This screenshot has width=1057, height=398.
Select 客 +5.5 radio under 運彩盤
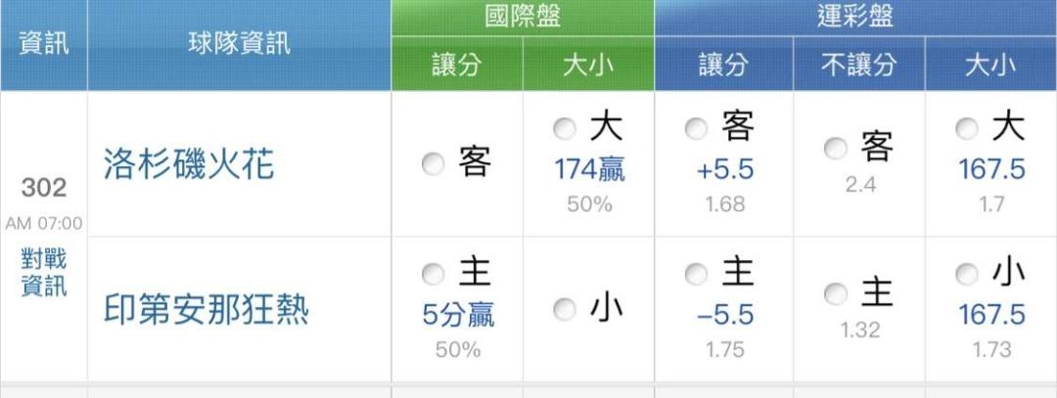(697, 128)
